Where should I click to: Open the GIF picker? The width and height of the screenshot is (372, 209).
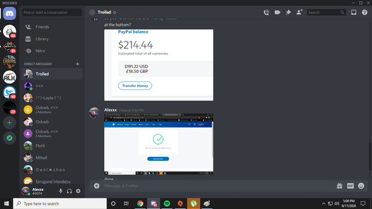tap(350, 186)
